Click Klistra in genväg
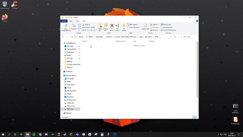Image resolution: width=243 pixels, height=137 pixels. pyautogui.click(x=89, y=30)
